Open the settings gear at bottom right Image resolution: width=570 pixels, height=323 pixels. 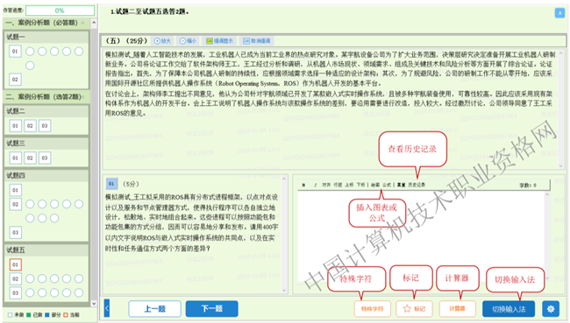coord(551,309)
